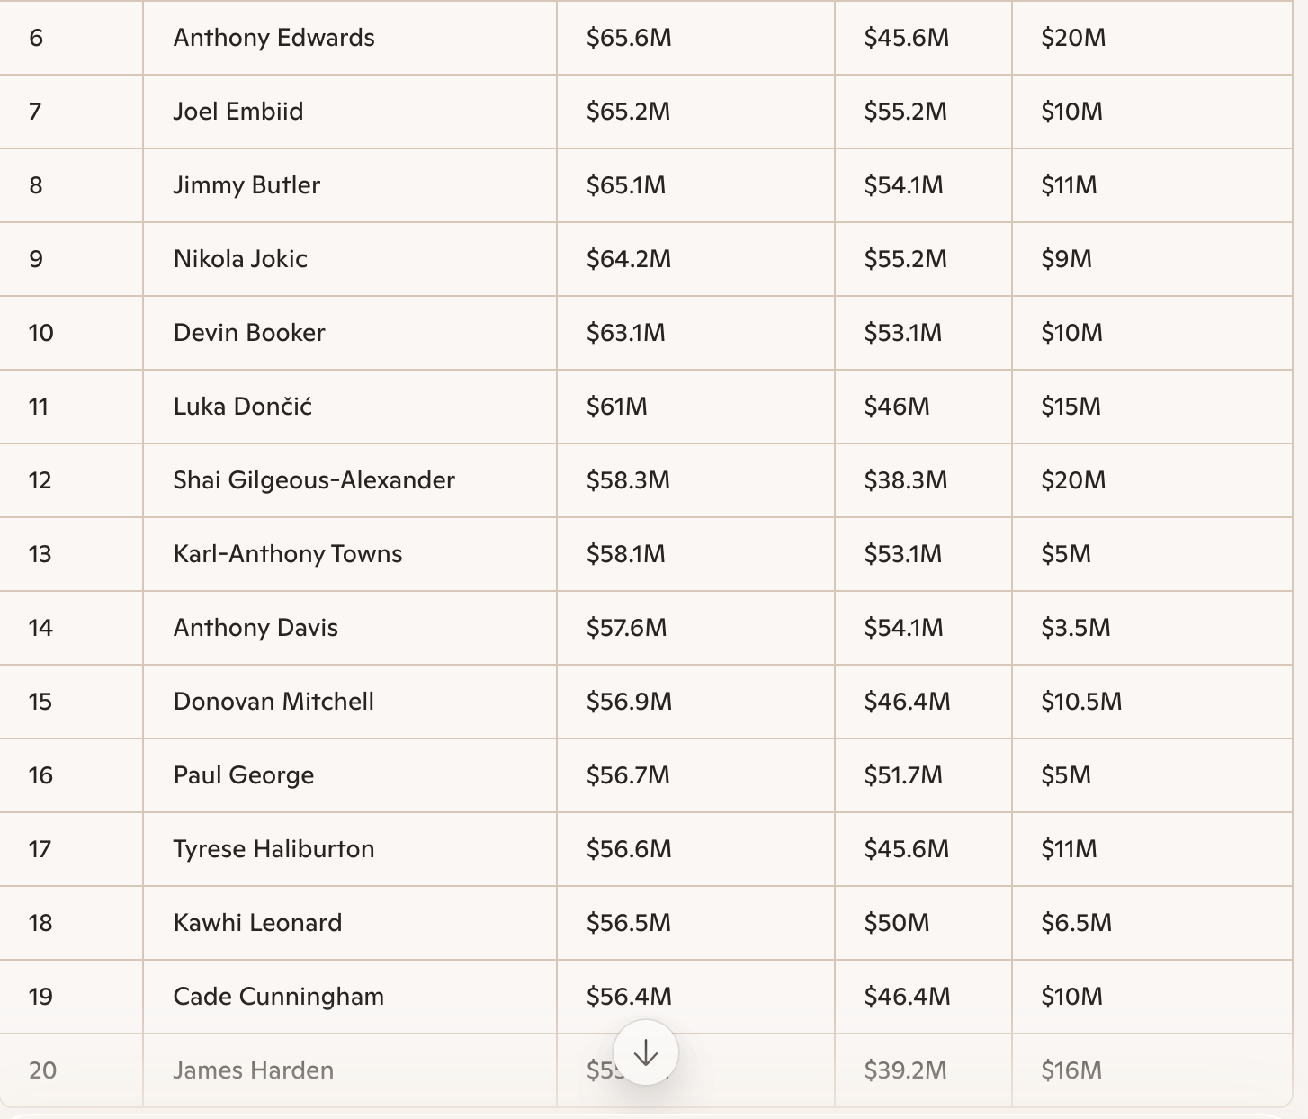Click Shai Gilgeous-Alexander's name cell

pos(314,480)
